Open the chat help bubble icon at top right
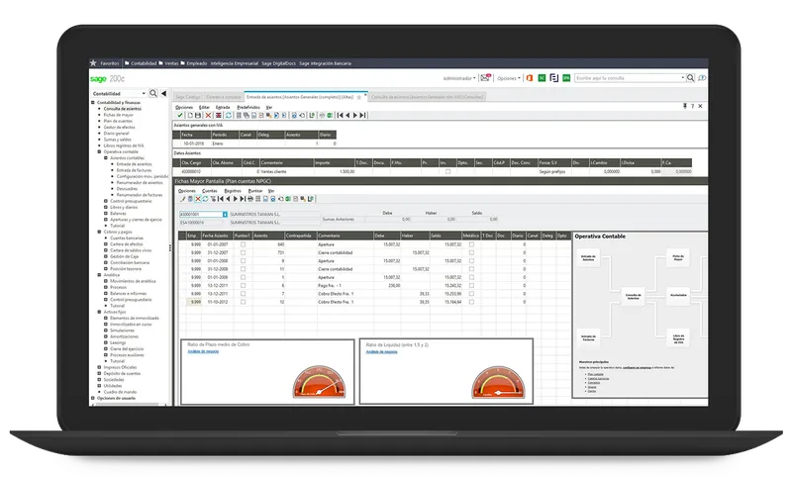 click(x=702, y=78)
